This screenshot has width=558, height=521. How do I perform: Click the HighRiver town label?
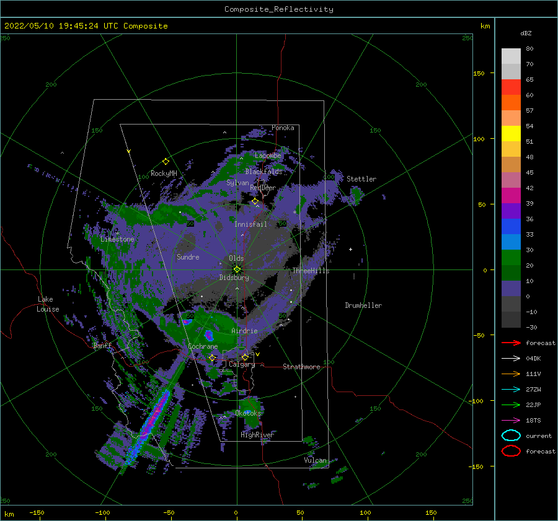[257, 435]
